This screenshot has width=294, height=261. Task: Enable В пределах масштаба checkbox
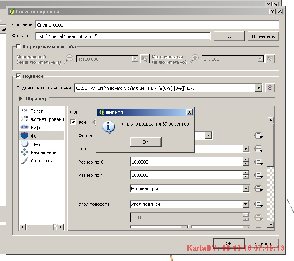18,47
